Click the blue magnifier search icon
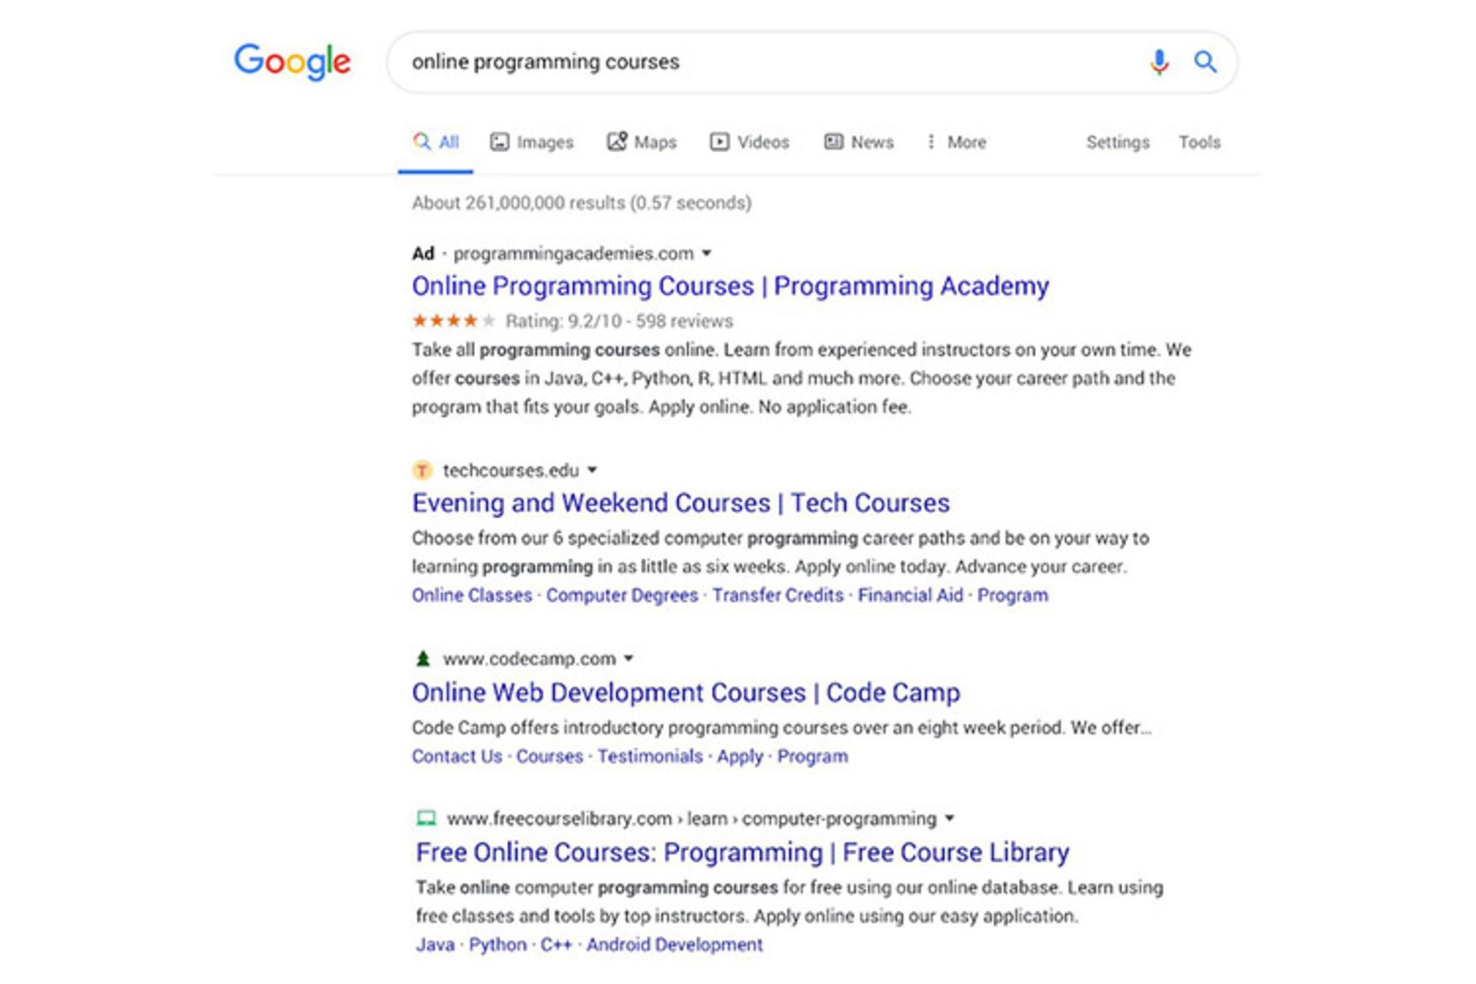 (x=1205, y=61)
